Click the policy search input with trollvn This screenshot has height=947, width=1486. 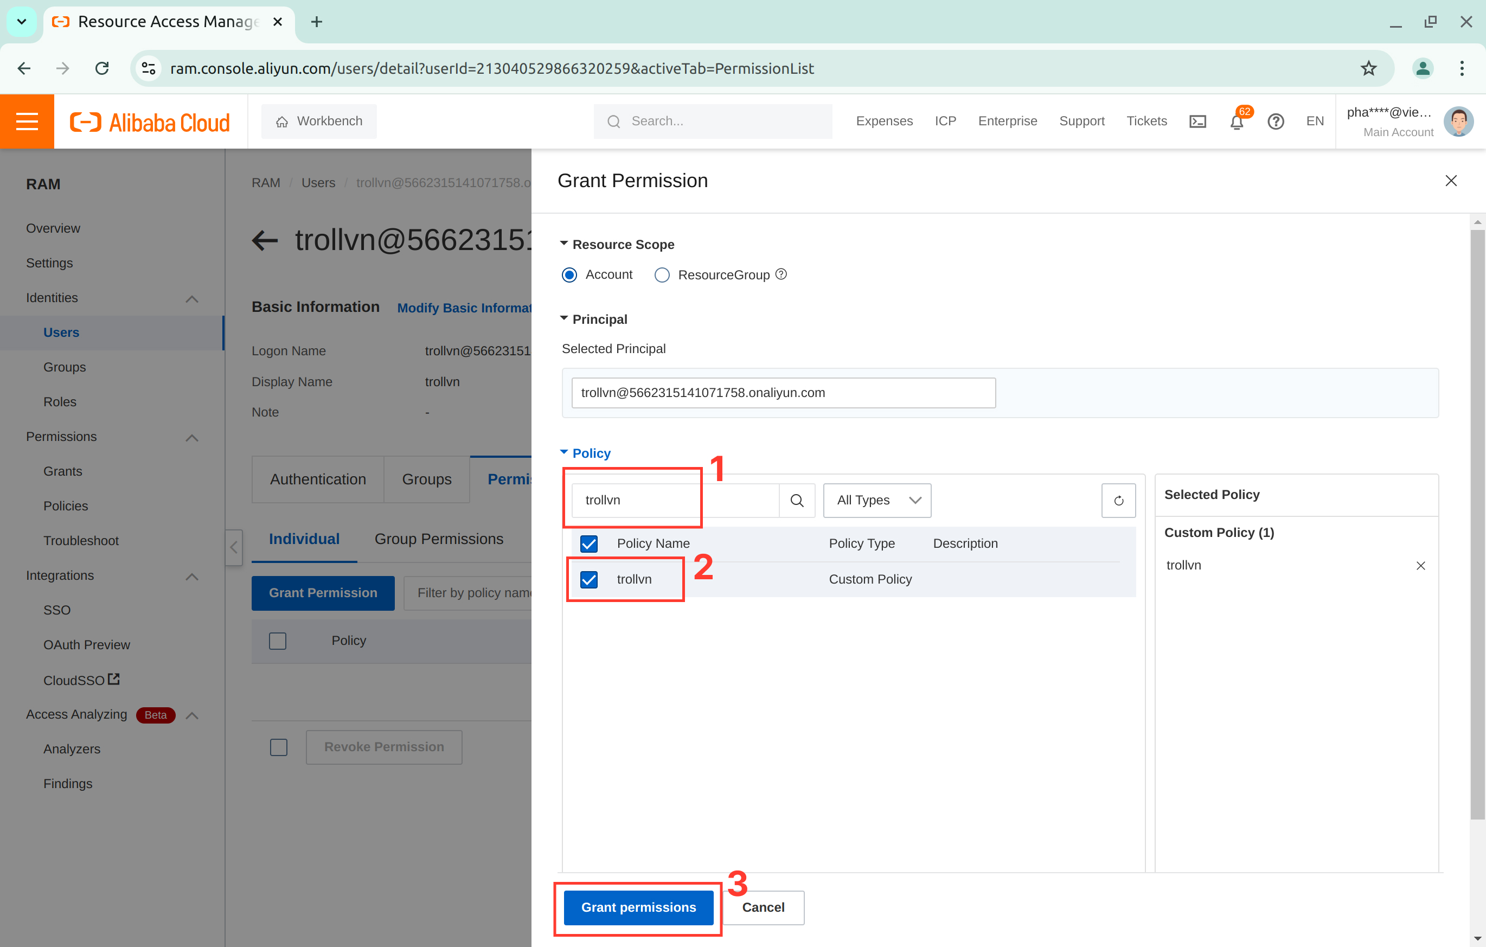(675, 501)
